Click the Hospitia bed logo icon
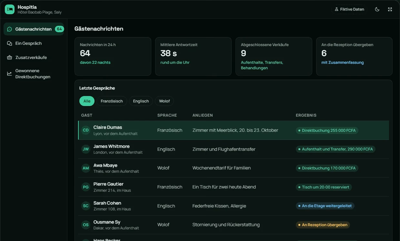 pyautogui.click(x=10, y=9)
